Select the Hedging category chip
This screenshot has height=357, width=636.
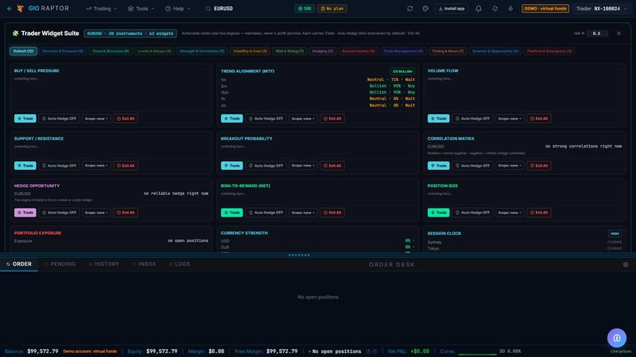click(323, 51)
